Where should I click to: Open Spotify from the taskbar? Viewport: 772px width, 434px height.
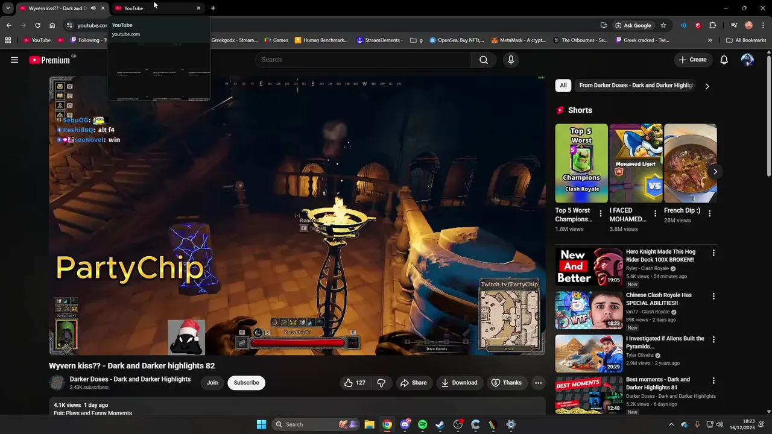pyautogui.click(x=422, y=424)
